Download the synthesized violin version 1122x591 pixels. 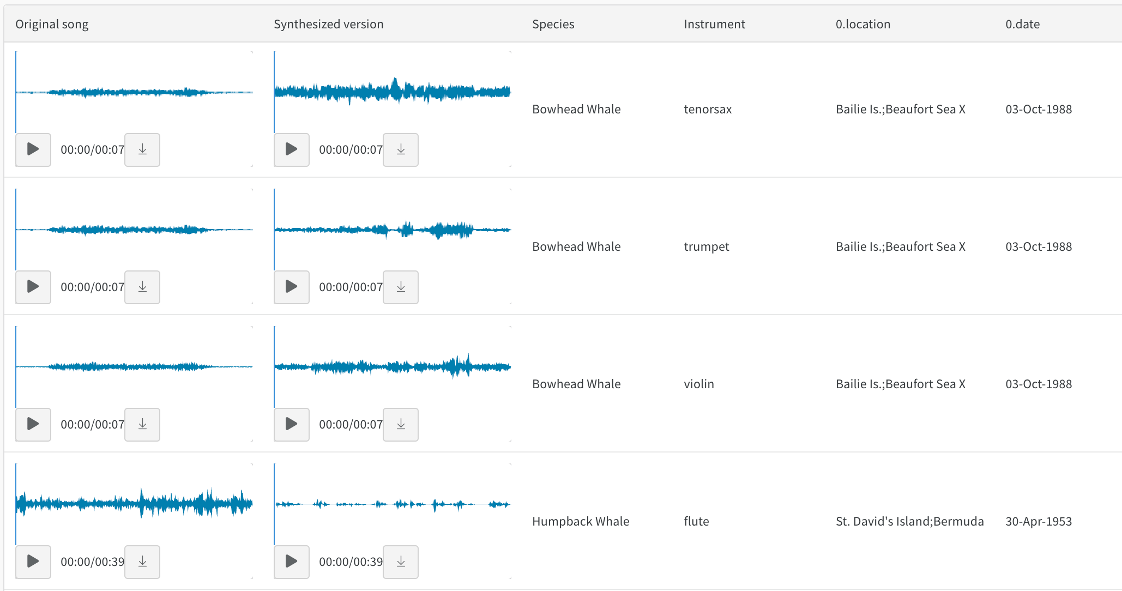[x=400, y=425]
